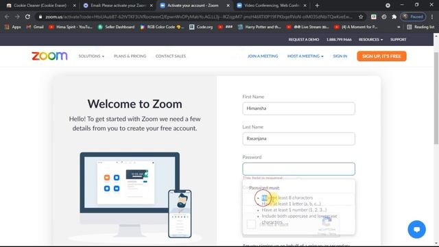Open Contact Sales

(x=171, y=56)
